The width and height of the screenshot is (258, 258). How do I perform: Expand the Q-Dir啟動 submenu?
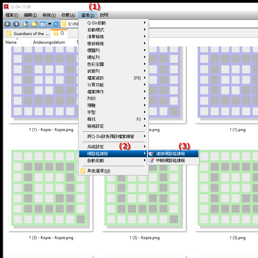[x=114, y=23]
